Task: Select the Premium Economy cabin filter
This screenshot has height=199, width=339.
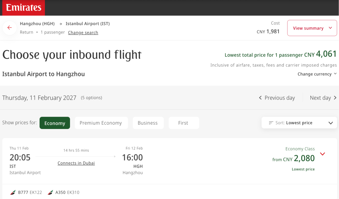Action: pos(101,123)
